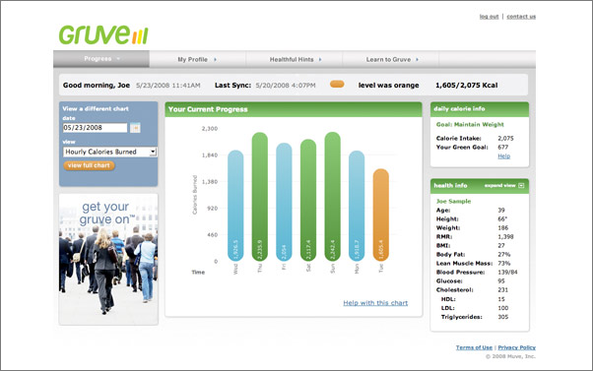Click the Goal: Maintain Weight text
593x371 pixels.
tap(470, 124)
